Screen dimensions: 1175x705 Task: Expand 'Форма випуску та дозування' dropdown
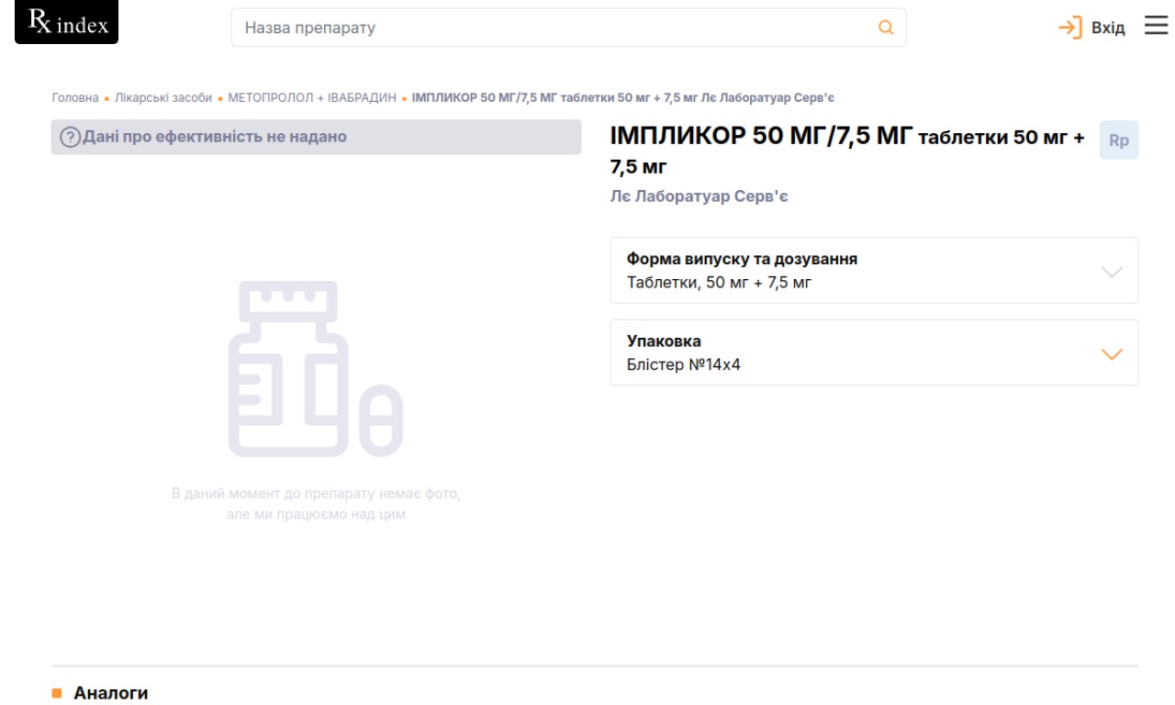click(x=874, y=271)
